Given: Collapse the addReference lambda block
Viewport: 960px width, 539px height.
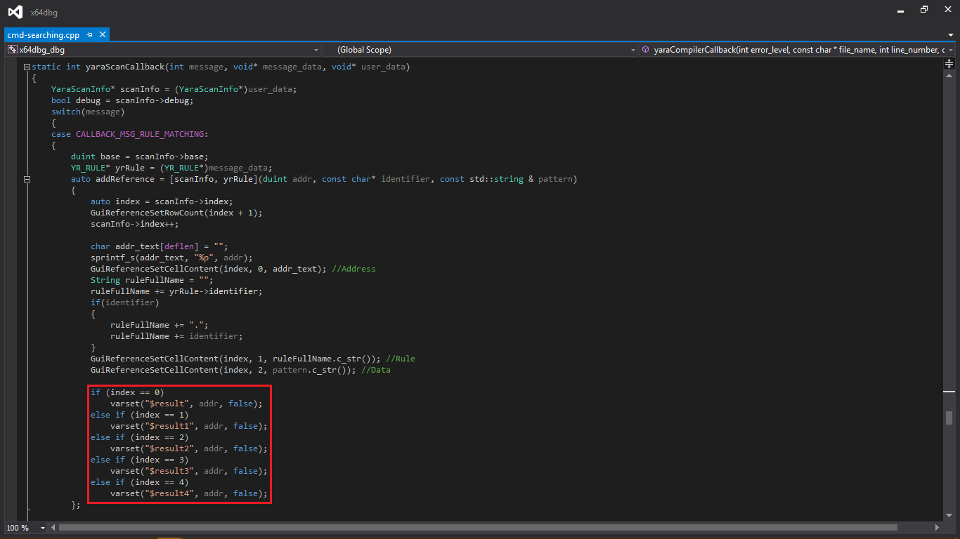Looking at the screenshot, I should 27,180.
